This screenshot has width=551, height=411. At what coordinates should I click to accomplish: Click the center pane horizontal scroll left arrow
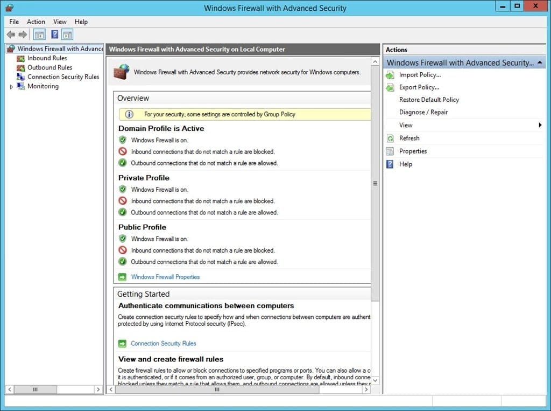click(111, 389)
